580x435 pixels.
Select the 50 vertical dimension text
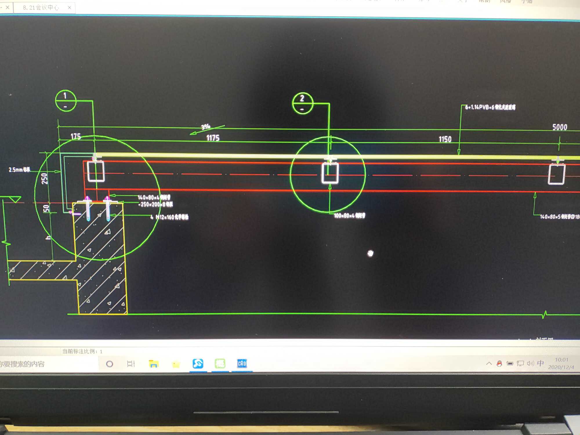(x=46, y=208)
